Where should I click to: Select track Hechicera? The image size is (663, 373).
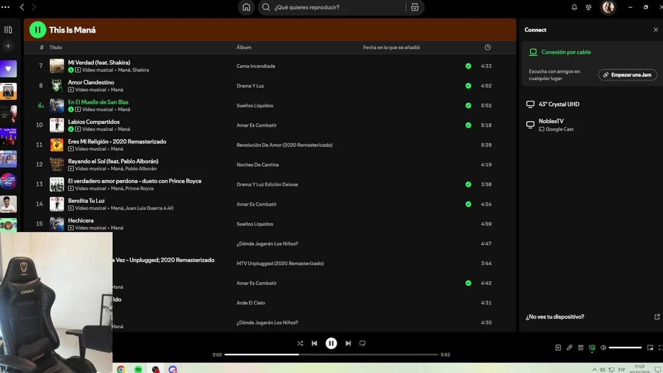pyautogui.click(x=81, y=220)
